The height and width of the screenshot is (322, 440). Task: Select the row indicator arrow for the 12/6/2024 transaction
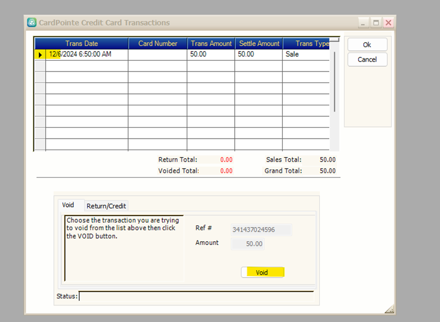[x=40, y=55]
